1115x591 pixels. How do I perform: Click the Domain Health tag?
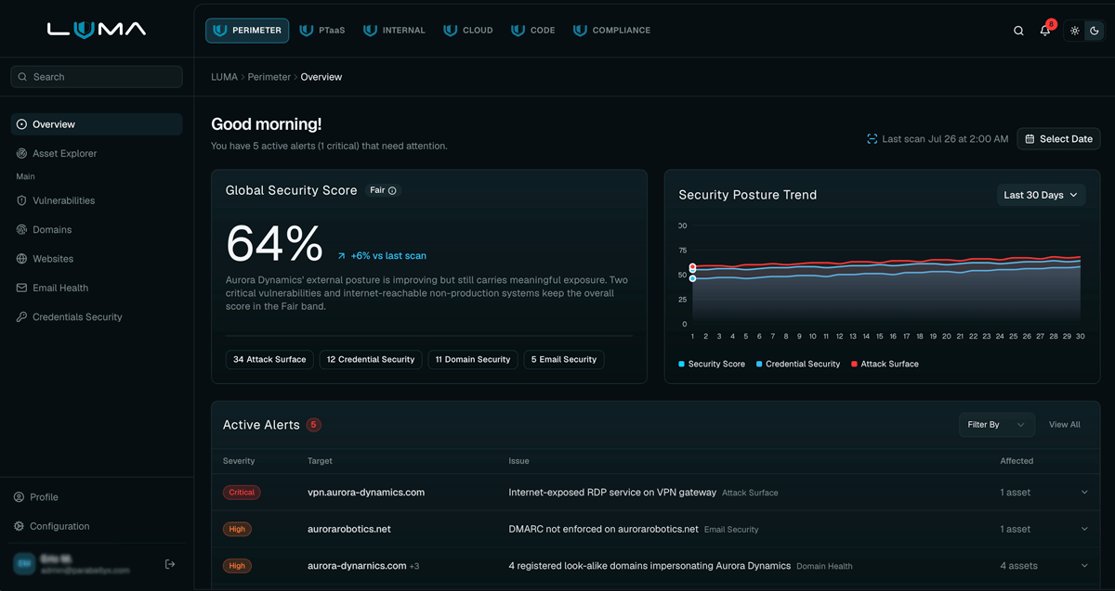824,566
